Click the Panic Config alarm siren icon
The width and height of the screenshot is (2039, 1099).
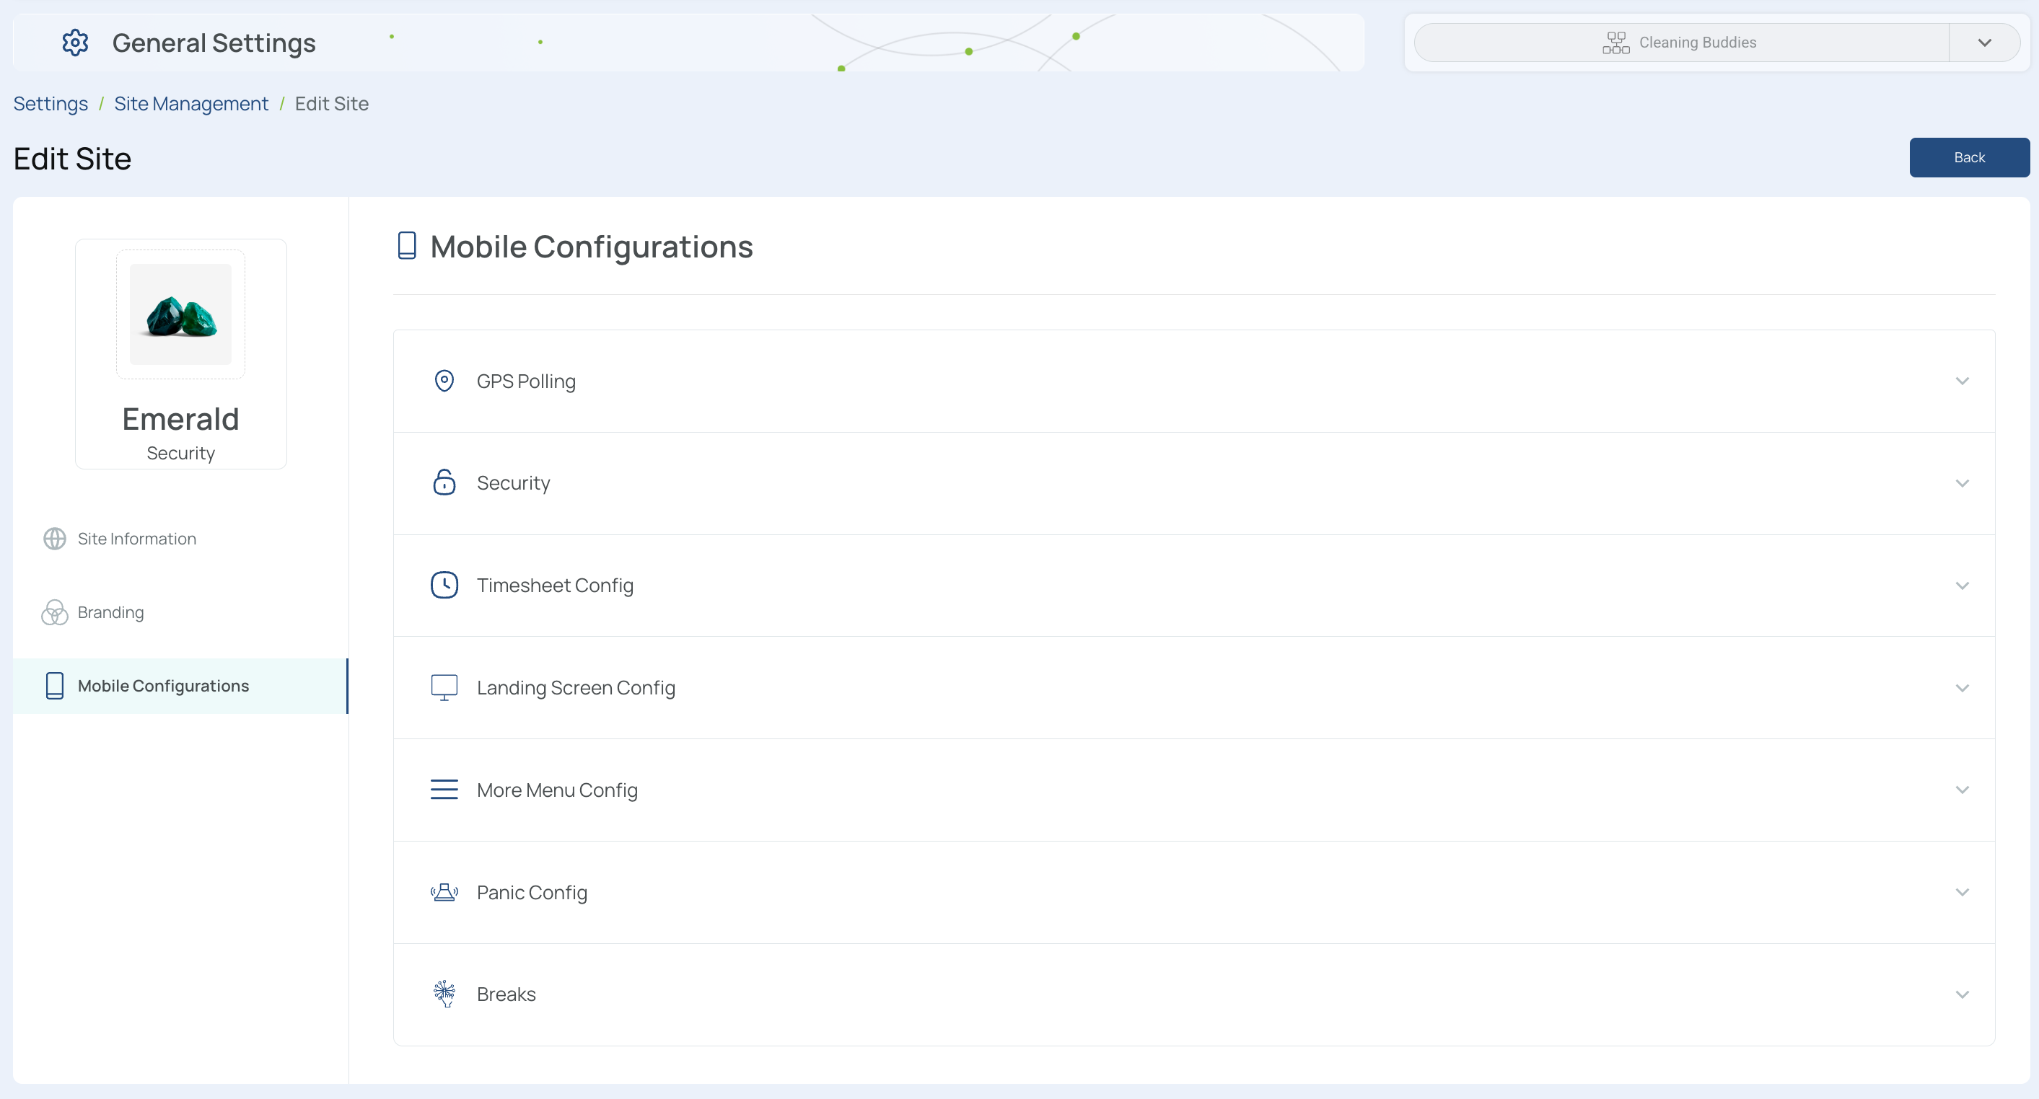(444, 893)
